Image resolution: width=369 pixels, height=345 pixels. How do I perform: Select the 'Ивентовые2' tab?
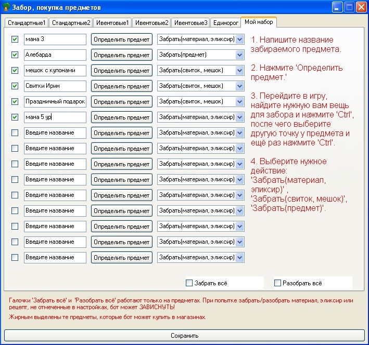pyautogui.click(x=151, y=23)
